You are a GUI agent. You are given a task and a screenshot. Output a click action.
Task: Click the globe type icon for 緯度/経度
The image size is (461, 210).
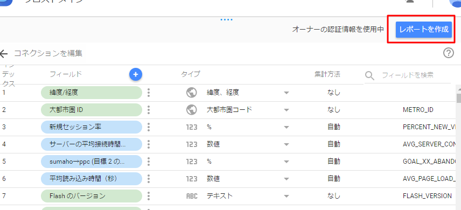[x=191, y=93]
